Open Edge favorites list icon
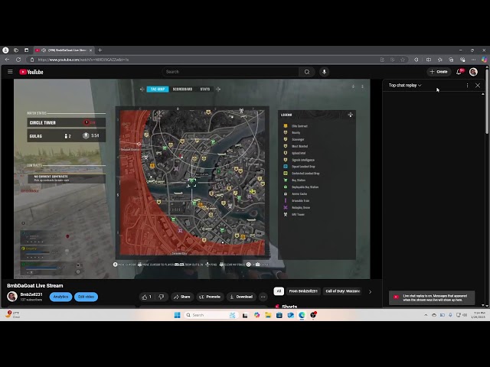This screenshot has width=490, height=367. [440, 60]
